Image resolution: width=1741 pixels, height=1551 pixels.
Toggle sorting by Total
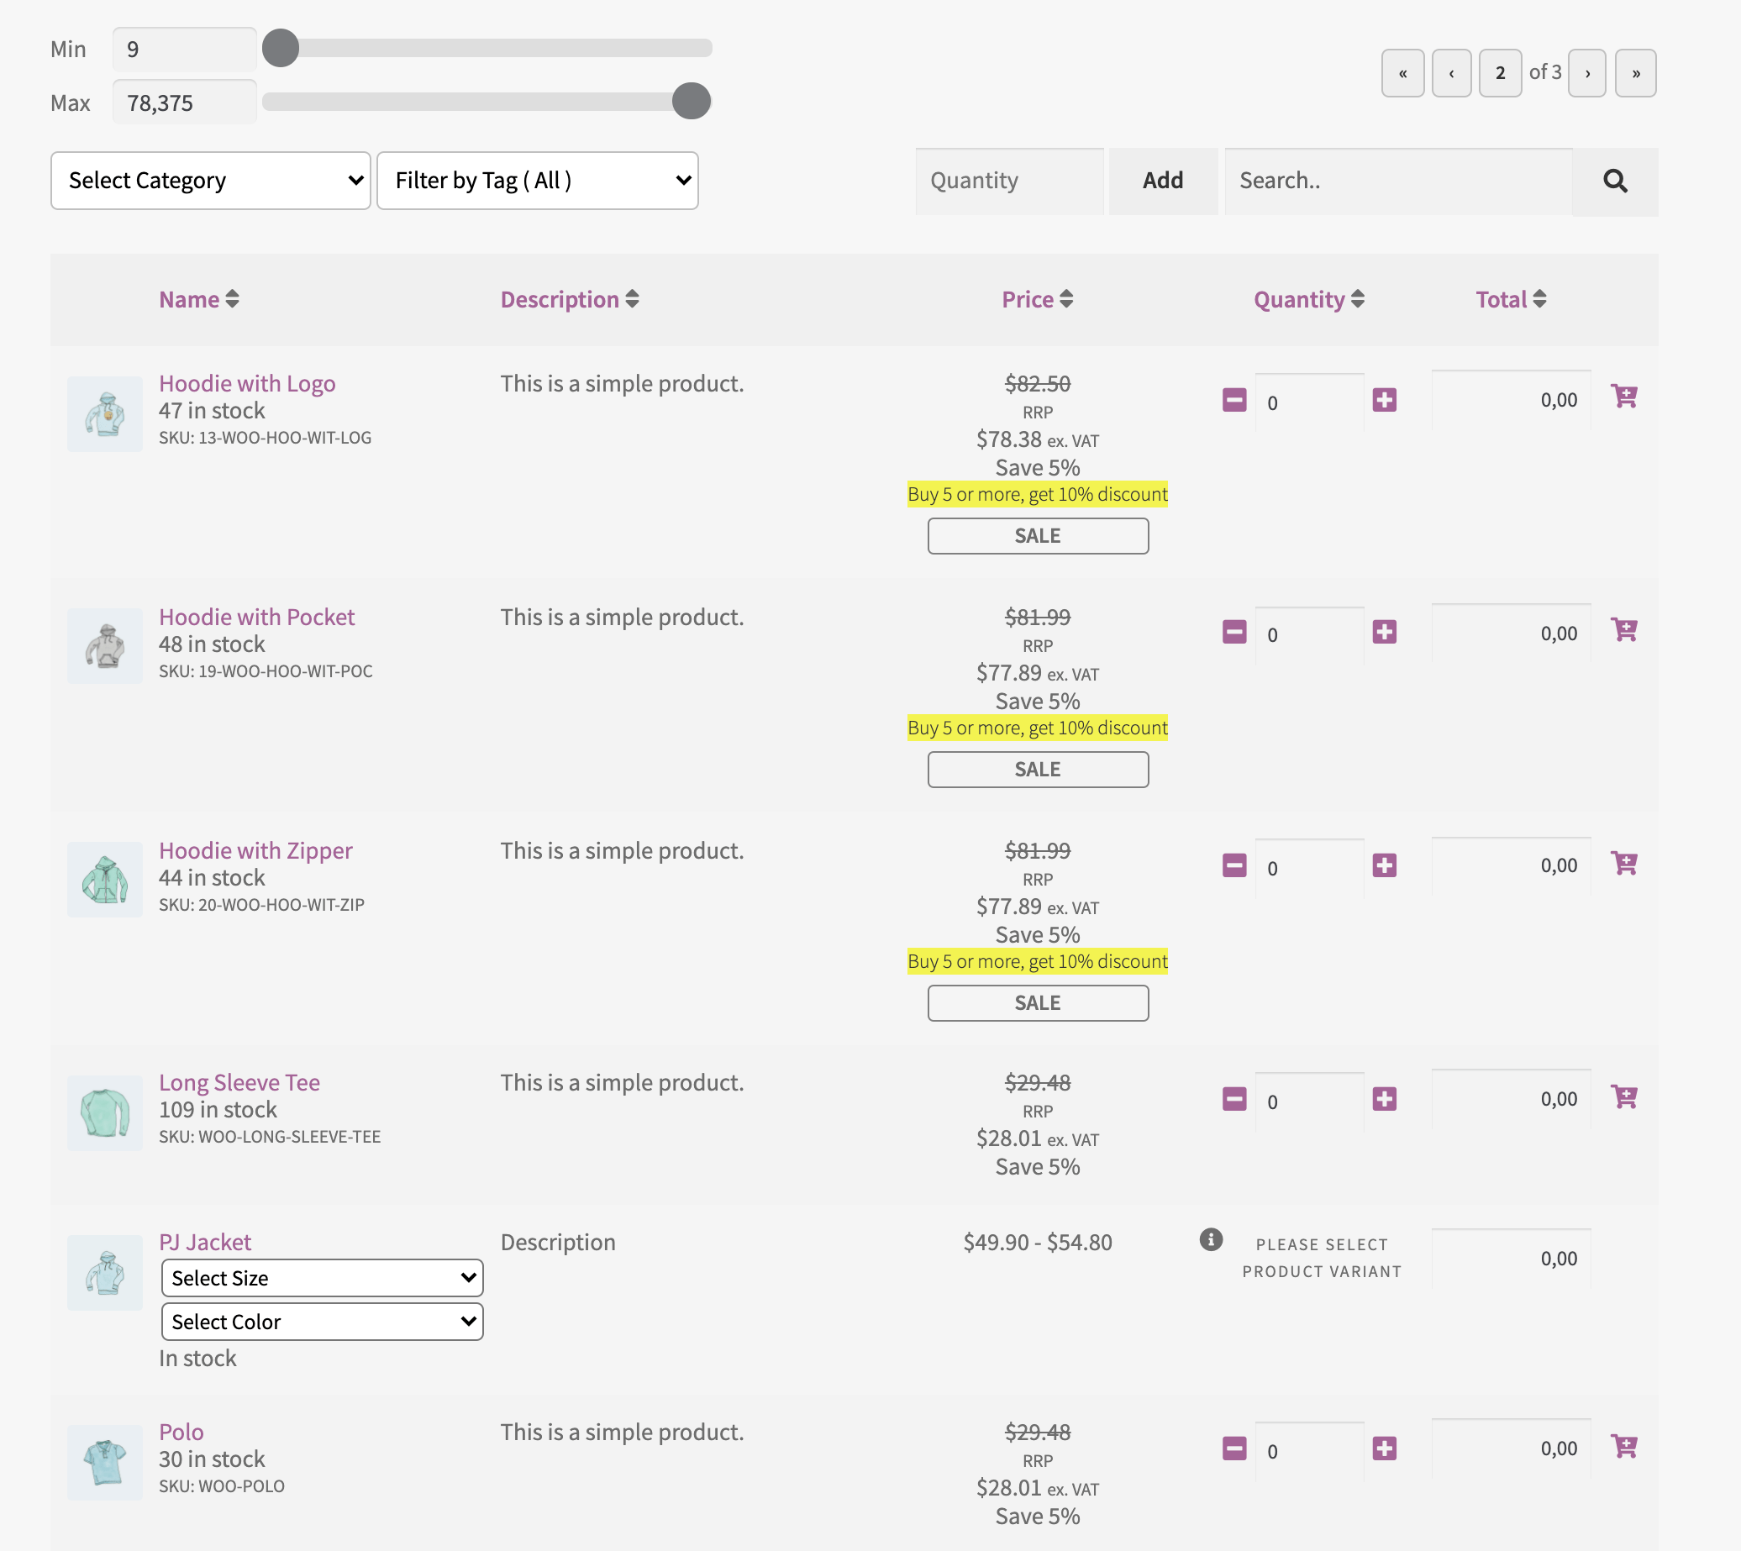click(1510, 299)
